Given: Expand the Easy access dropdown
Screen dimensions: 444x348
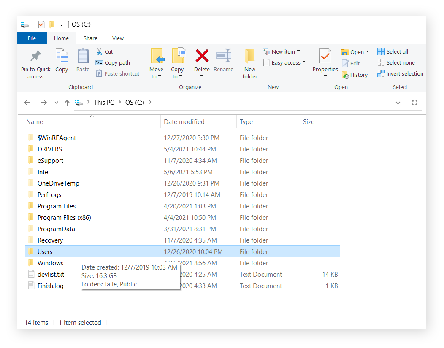Looking at the screenshot, I should [x=283, y=62].
